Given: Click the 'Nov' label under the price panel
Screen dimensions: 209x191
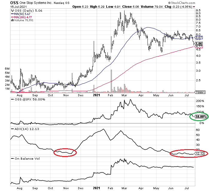Looking at the screenshot, I should tap(66, 95).
